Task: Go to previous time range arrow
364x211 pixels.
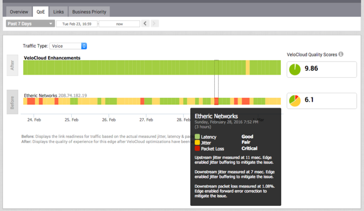Action: click(x=145, y=23)
